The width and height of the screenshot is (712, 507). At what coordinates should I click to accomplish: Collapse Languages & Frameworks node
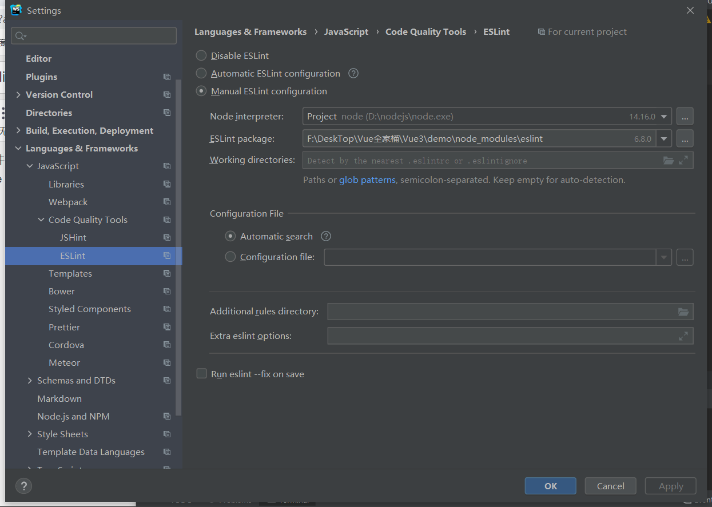click(x=18, y=148)
